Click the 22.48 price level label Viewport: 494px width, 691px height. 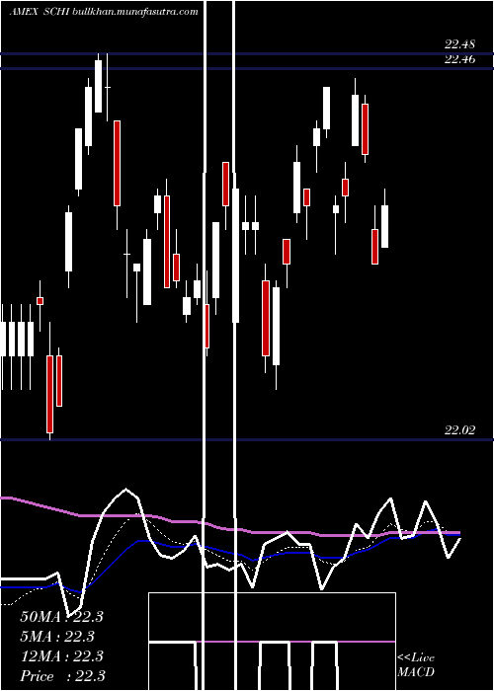[x=459, y=44]
